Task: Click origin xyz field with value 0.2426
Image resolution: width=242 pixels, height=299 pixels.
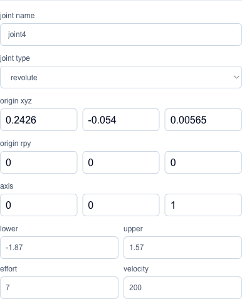Action: tap(39, 120)
